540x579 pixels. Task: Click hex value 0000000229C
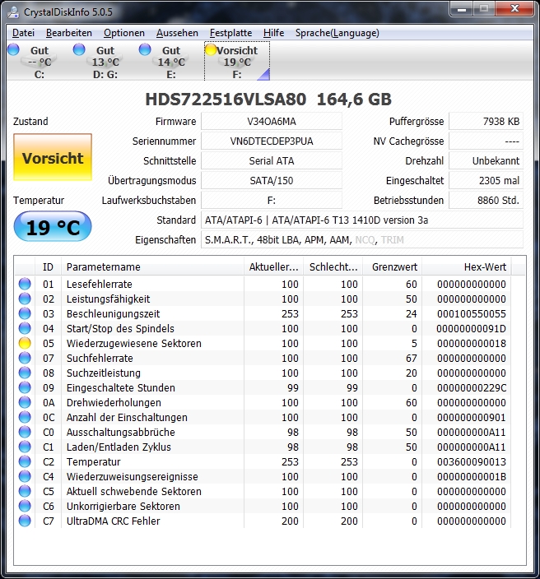point(471,388)
